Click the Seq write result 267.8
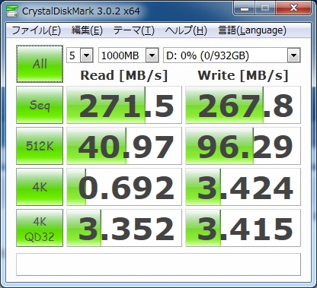This screenshot has height=288, width=317. click(x=243, y=105)
